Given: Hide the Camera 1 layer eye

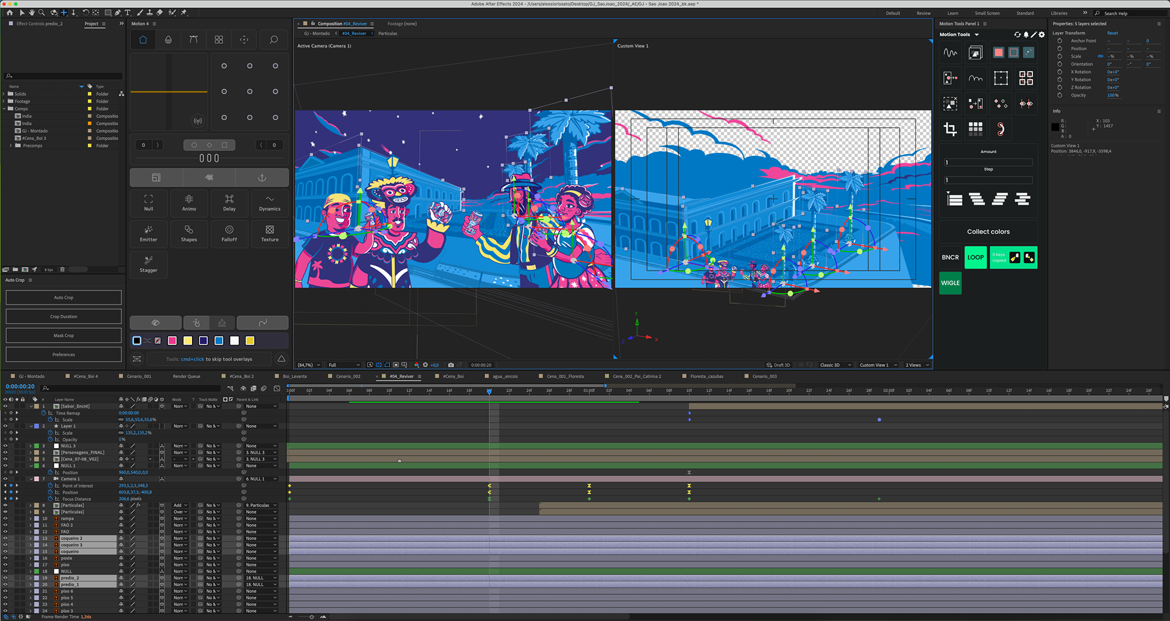Looking at the screenshot, I should coord(5,479).
